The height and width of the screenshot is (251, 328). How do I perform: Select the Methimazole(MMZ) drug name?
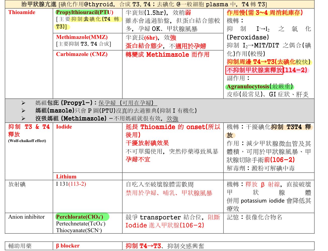point(82,37)
